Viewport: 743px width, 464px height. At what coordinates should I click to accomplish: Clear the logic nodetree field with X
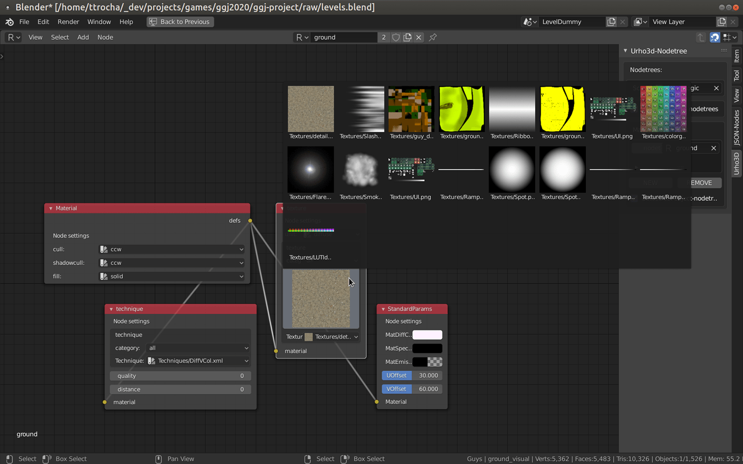pyautogui.click(x=716, y=88)
